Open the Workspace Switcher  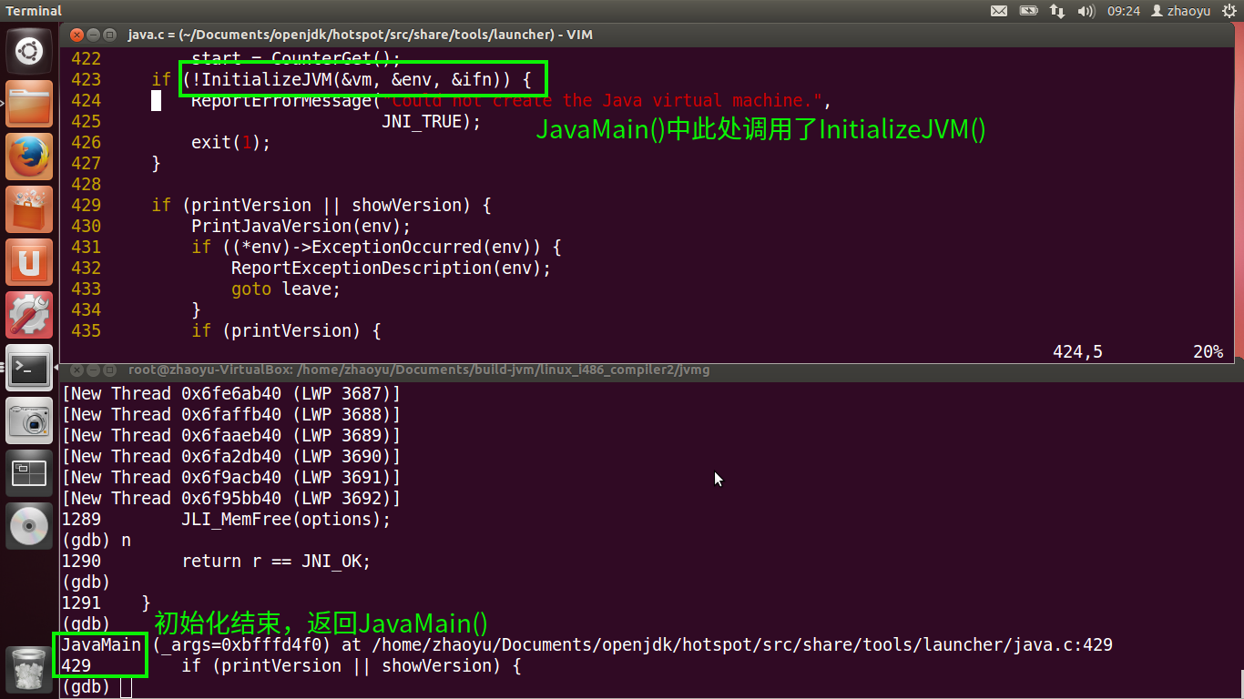pyautogui.click(x=29, y=473)
